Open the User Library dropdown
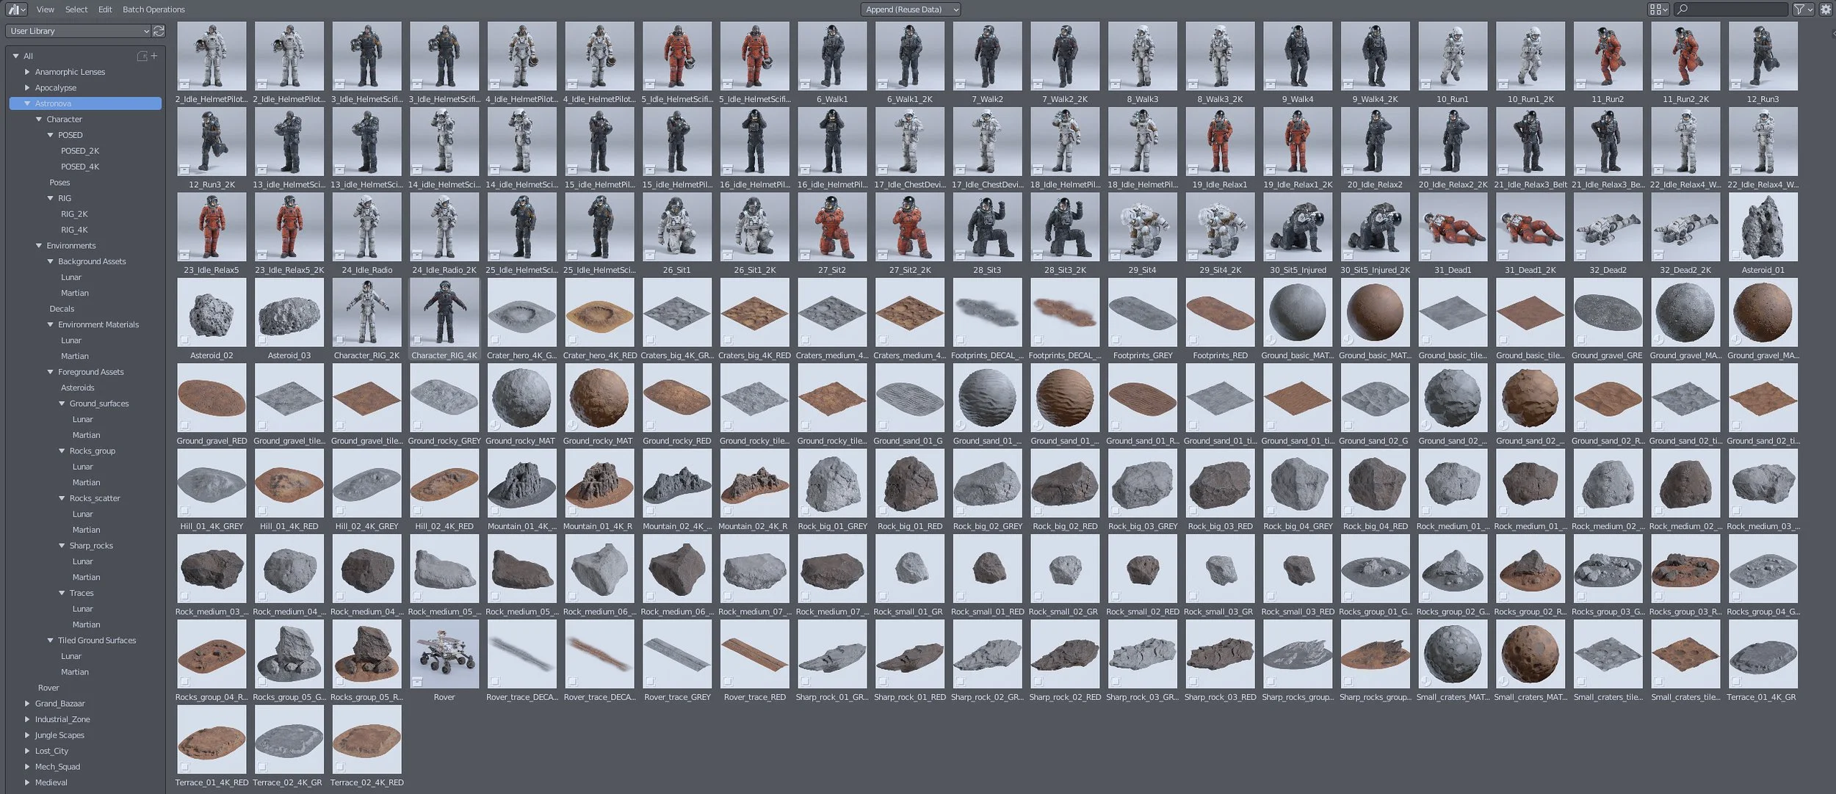 pos(79,31)
